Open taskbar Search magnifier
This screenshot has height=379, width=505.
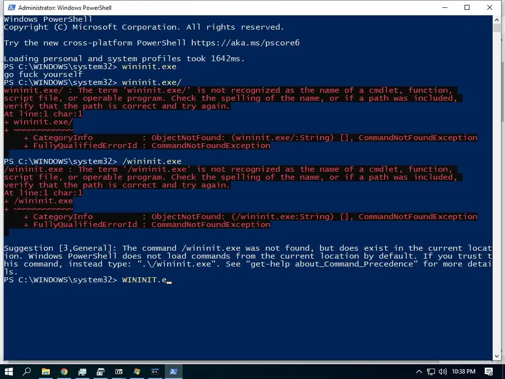(27, 372)
